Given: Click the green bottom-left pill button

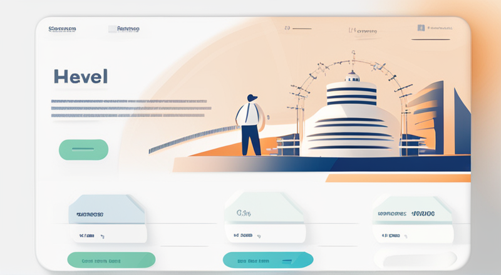Looking at the screenshot, I should click(111, 260).
